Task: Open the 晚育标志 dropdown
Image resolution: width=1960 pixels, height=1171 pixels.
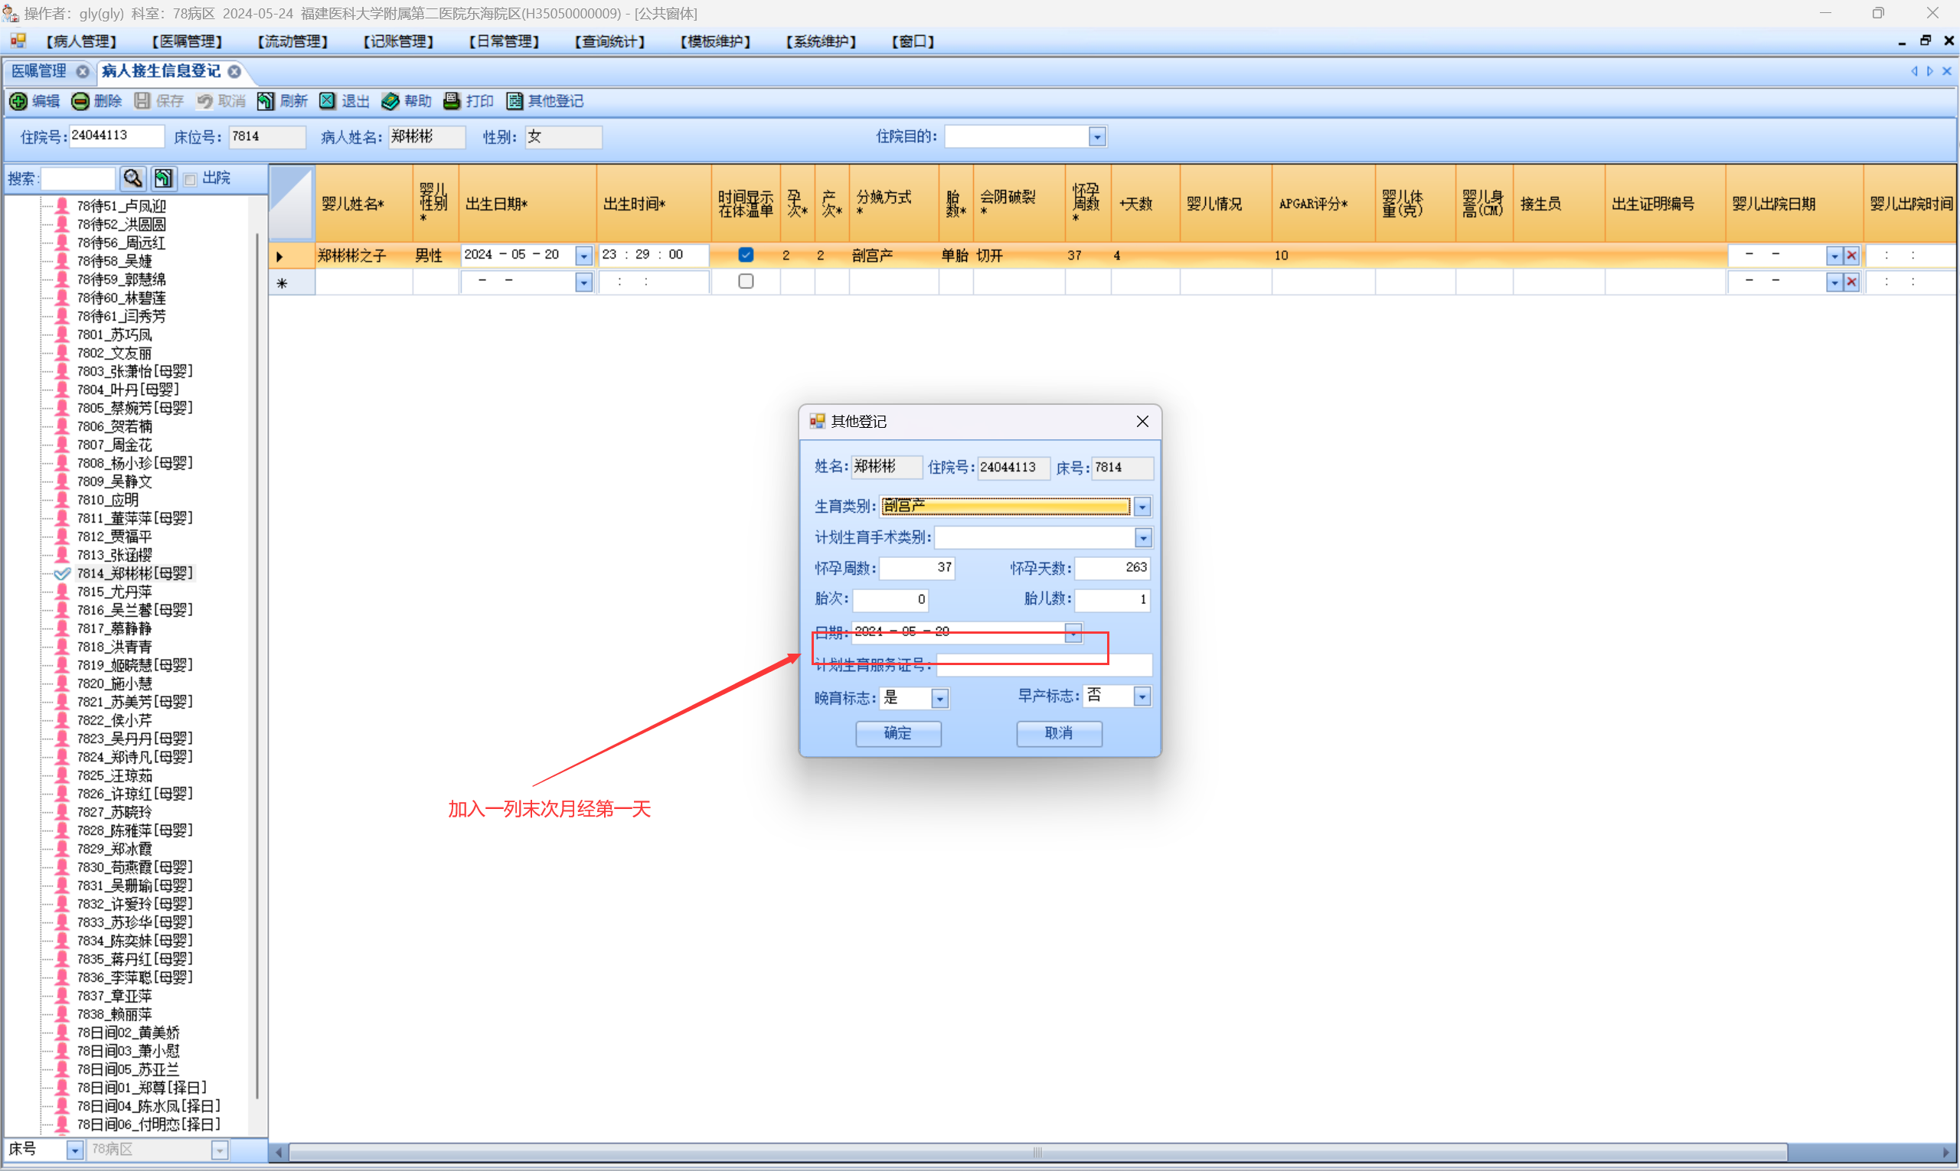Action: coord(939,698)
